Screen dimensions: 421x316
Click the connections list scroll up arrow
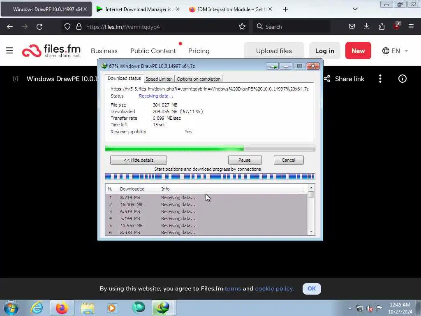[x=311, y=188]
